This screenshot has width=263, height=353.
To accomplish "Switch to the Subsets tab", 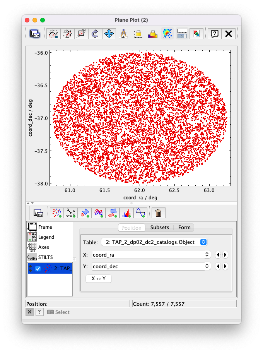I will (x=159, y=227).
